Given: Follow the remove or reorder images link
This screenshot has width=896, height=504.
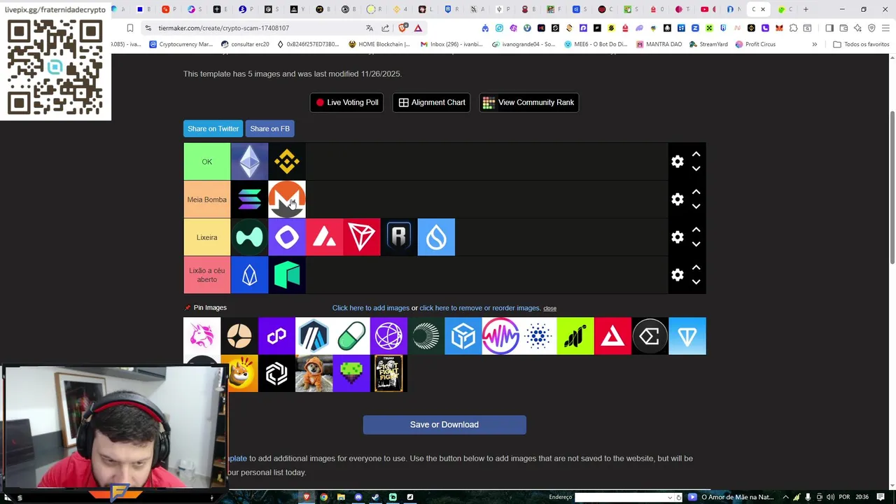Looking at the screenshot, I should coord(480,308).
